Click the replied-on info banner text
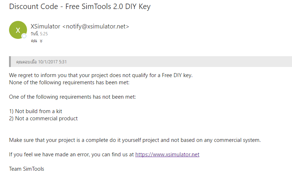 click(x=26, y=62)
